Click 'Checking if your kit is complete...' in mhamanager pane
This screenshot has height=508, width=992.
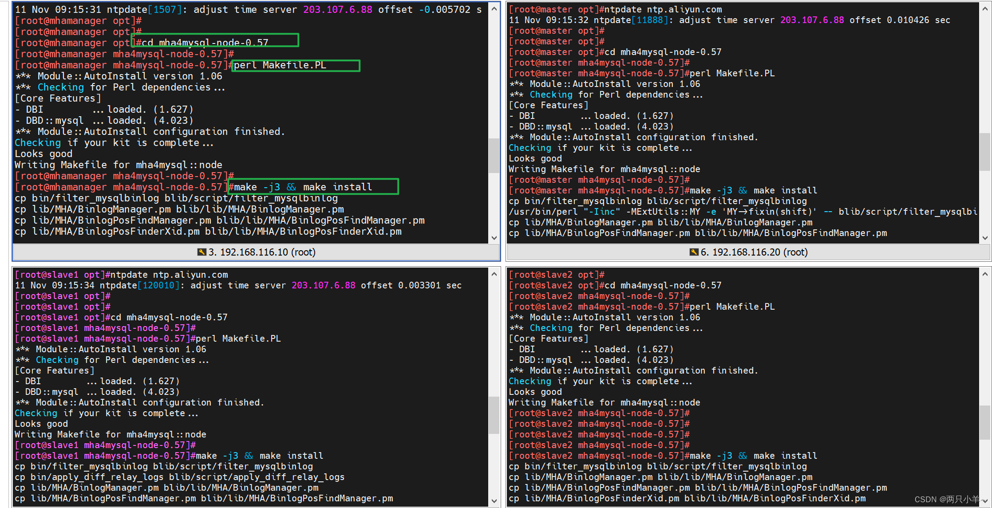click(x=114, y=143)
